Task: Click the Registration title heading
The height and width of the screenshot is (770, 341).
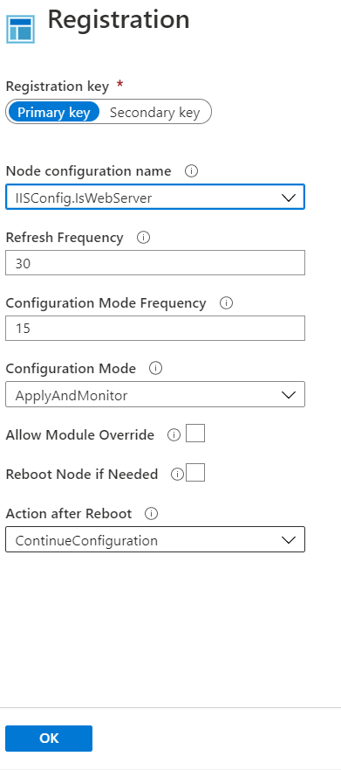Action: (x=119, y=19)
